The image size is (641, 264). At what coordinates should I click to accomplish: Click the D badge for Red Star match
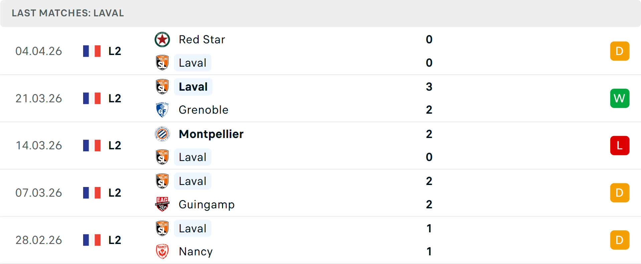click(x=619, y=51)
